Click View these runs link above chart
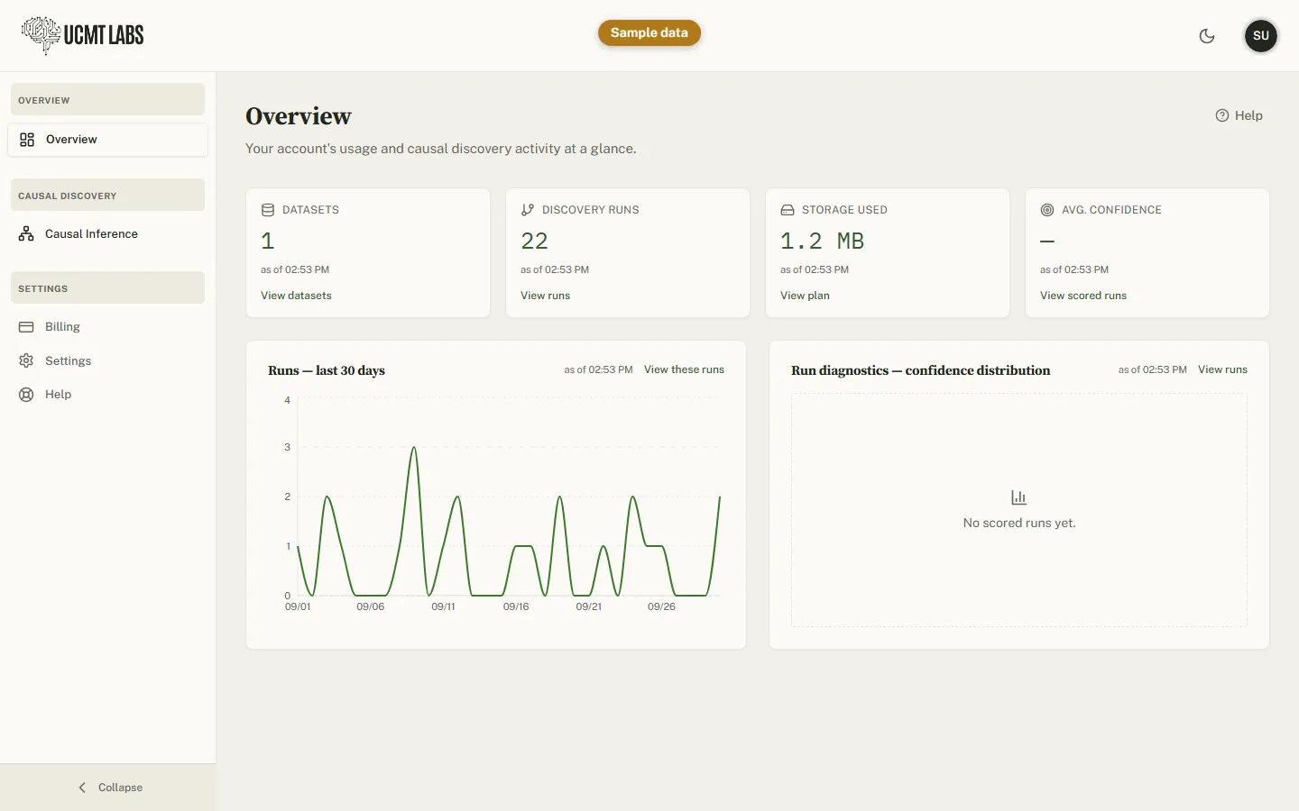1299x811 pixels. [x=684, y=369]
